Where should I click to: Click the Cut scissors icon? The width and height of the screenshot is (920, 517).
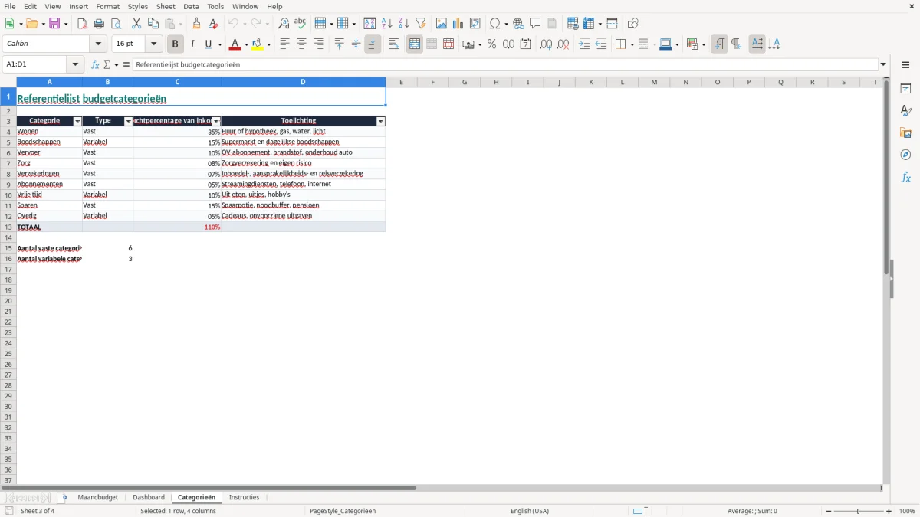click(x=136, y=24)
